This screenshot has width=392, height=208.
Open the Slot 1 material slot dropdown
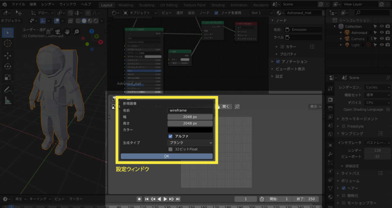261,13
